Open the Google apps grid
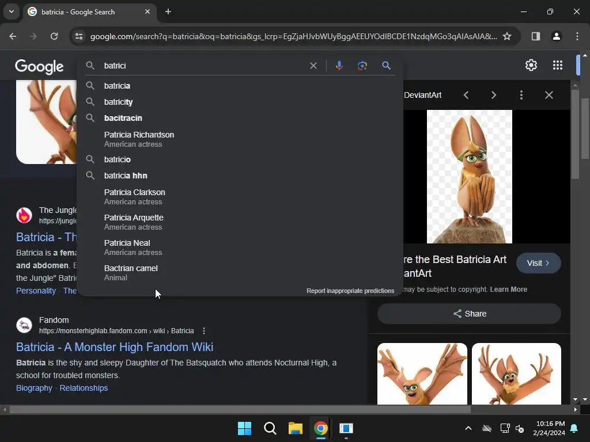590x442 pixels. point(558,66)
